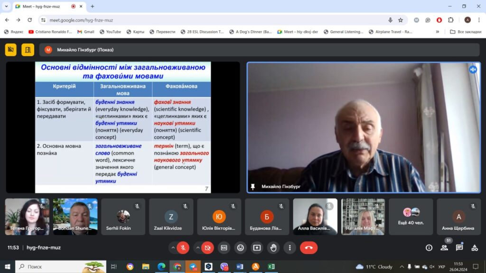
Task: Unmute the microphone
Action: [x=183, y=247]
